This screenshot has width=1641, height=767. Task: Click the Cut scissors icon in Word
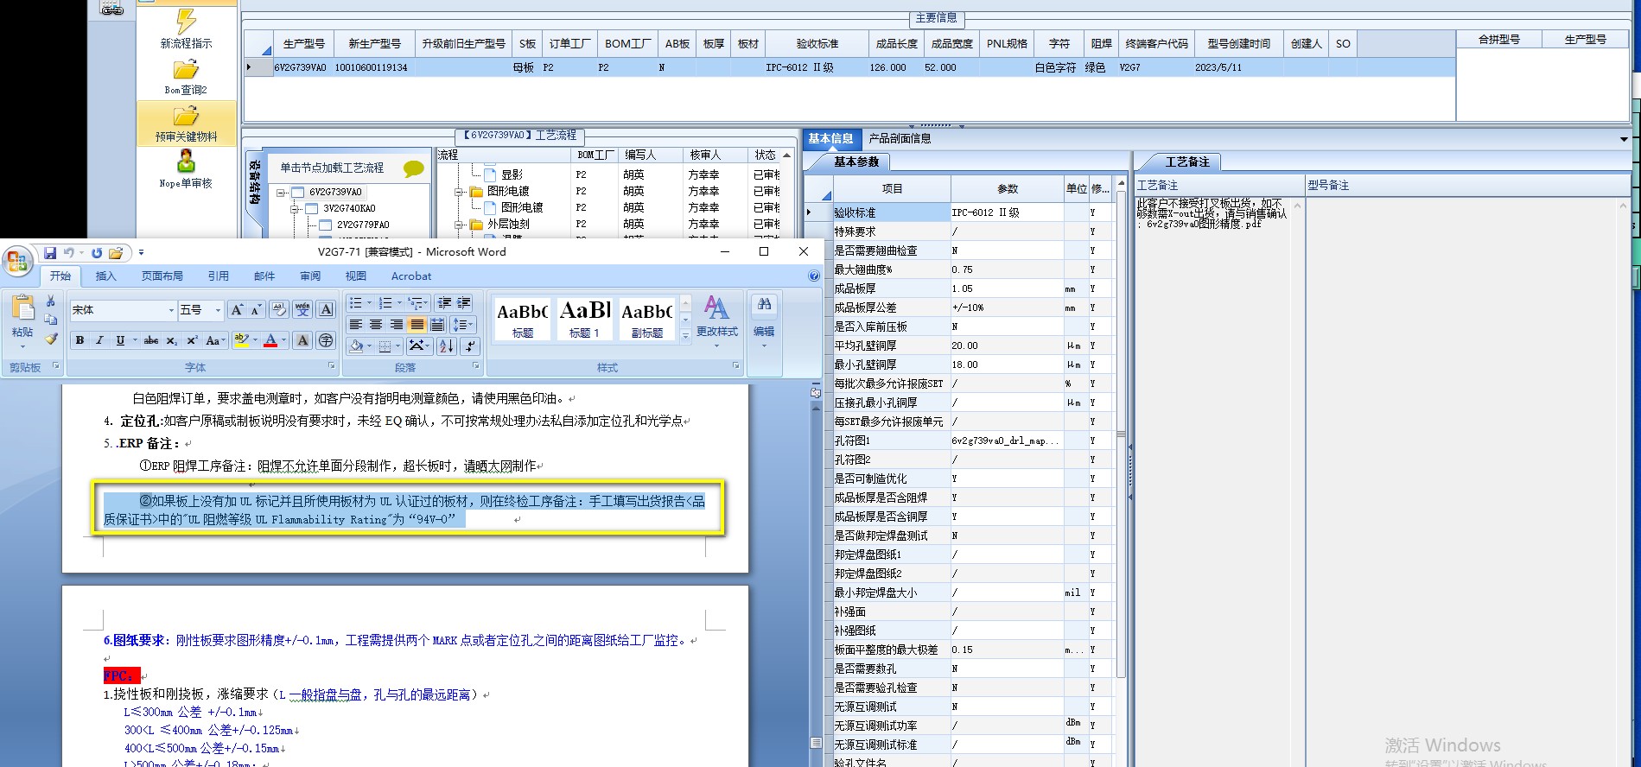pos(51,301)
